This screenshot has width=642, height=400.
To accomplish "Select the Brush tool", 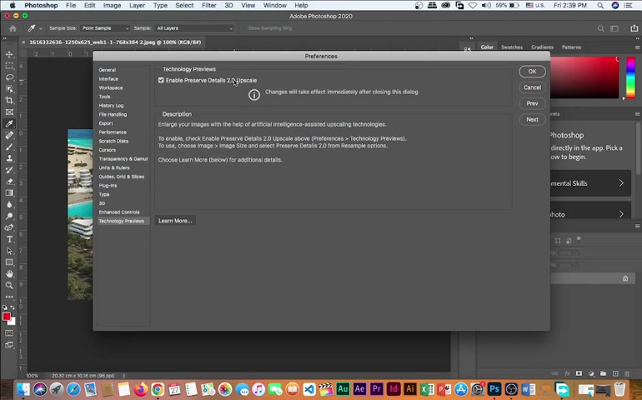I will [x=9, y=147].
